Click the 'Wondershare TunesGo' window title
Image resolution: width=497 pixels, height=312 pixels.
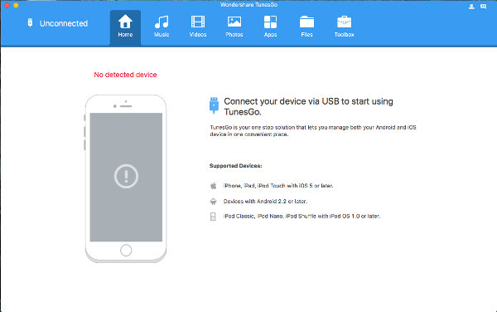(x=248, y=5)
